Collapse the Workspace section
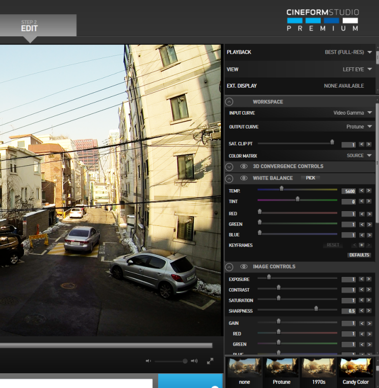379x388 pixels. (x=229, y=101)
